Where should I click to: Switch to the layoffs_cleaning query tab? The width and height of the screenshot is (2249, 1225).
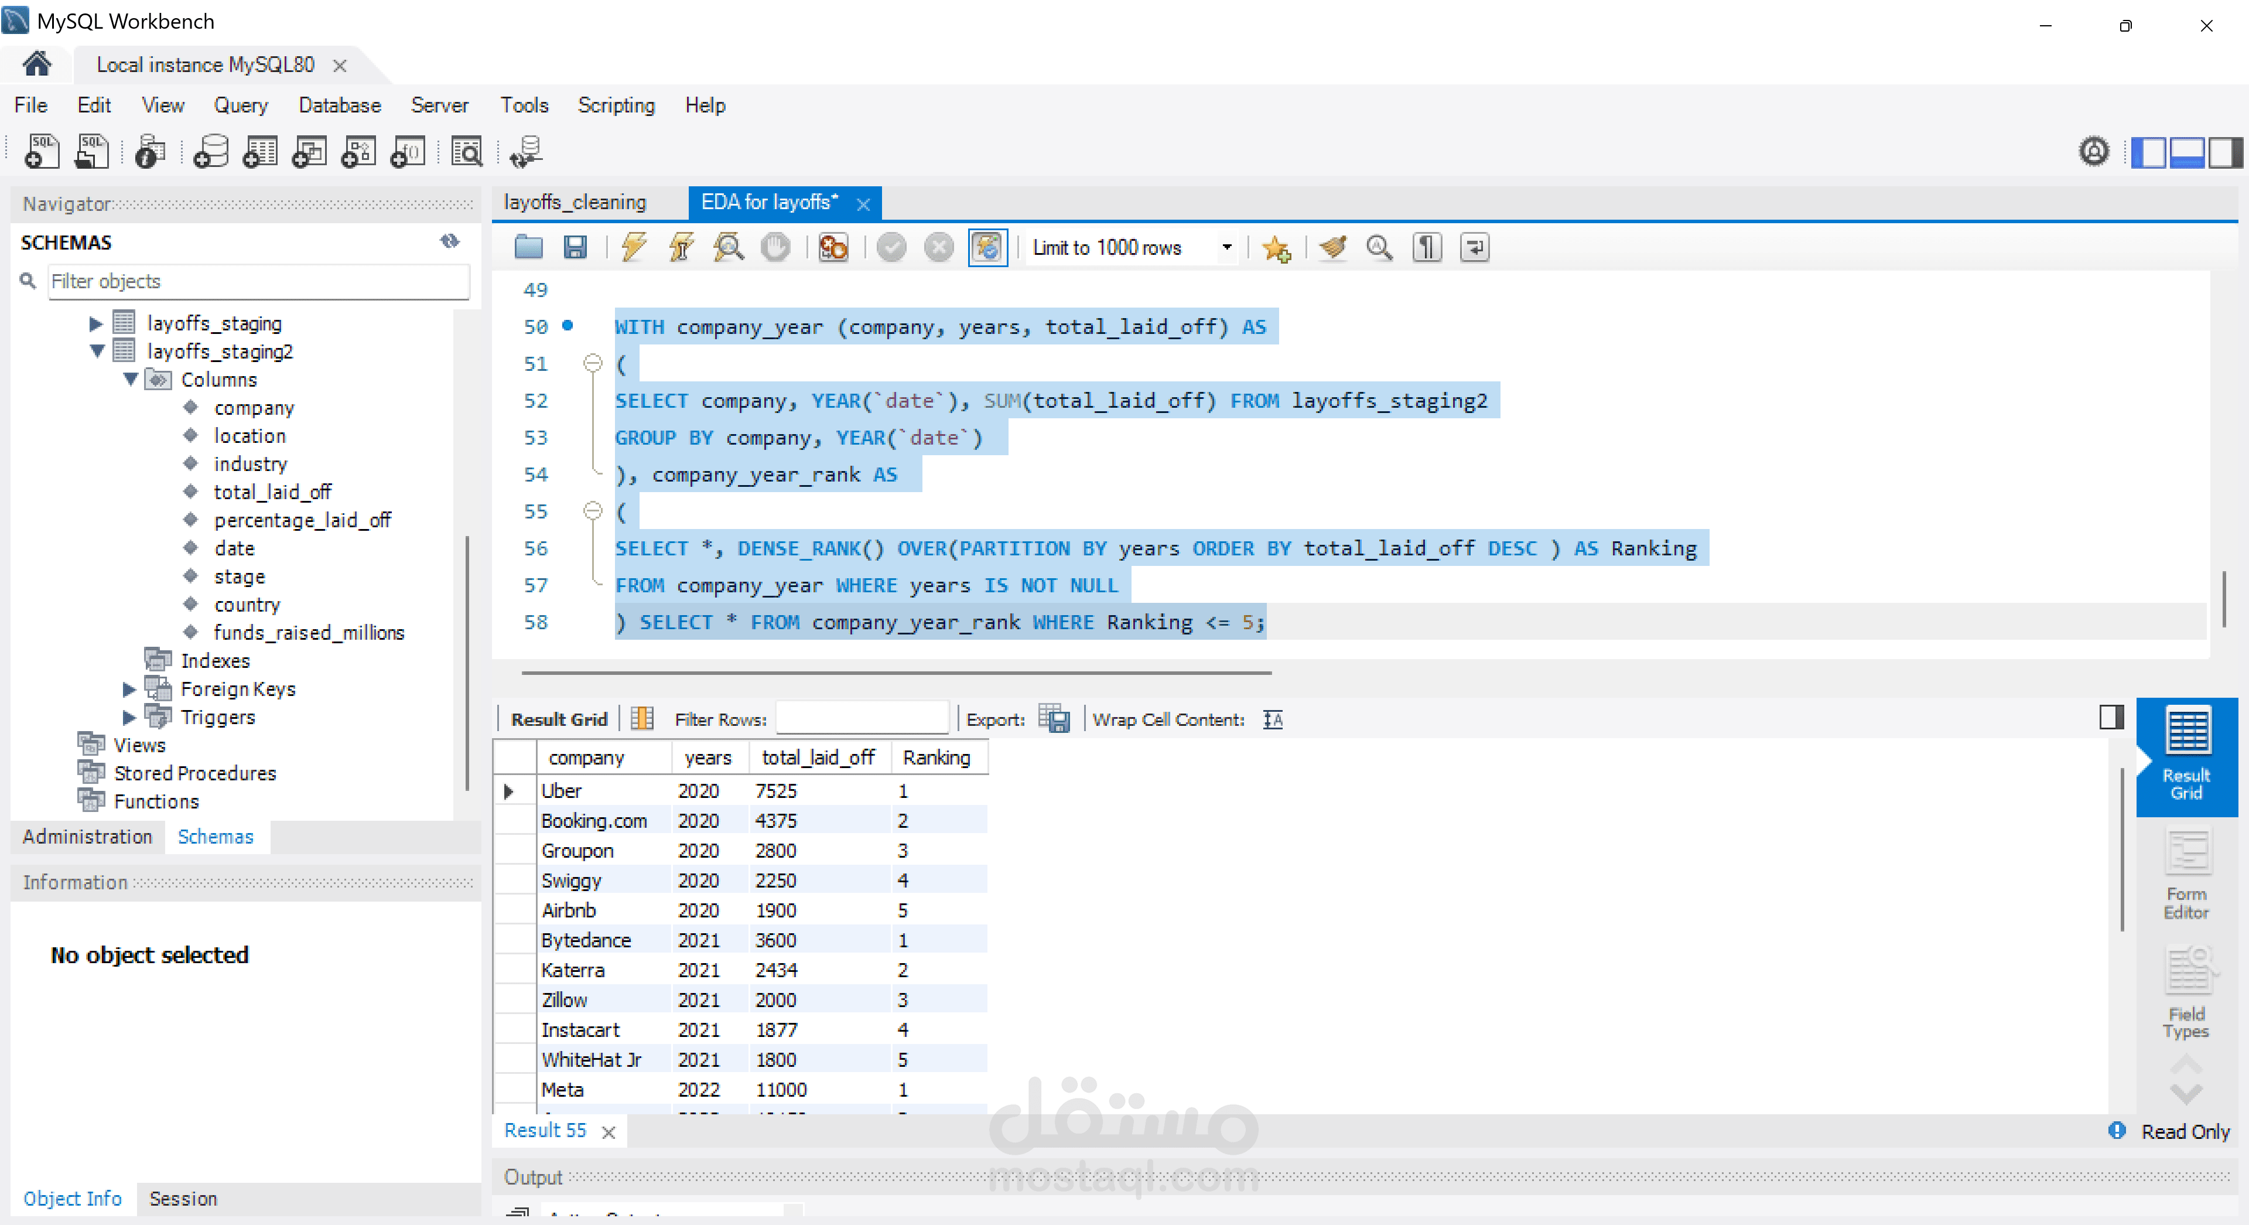[575, 203]
